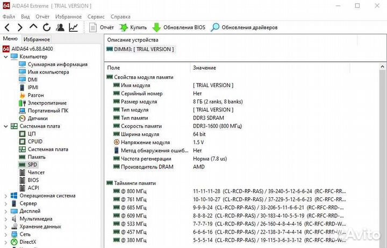The image size is (387, 248).
Task: Select the DMI item
Action: [33, 80]
